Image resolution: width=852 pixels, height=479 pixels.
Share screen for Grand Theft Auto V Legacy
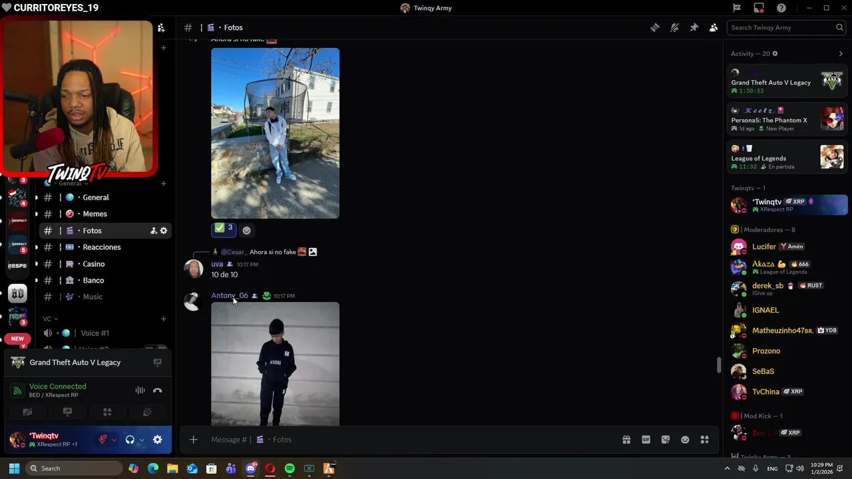pos(157,363)
